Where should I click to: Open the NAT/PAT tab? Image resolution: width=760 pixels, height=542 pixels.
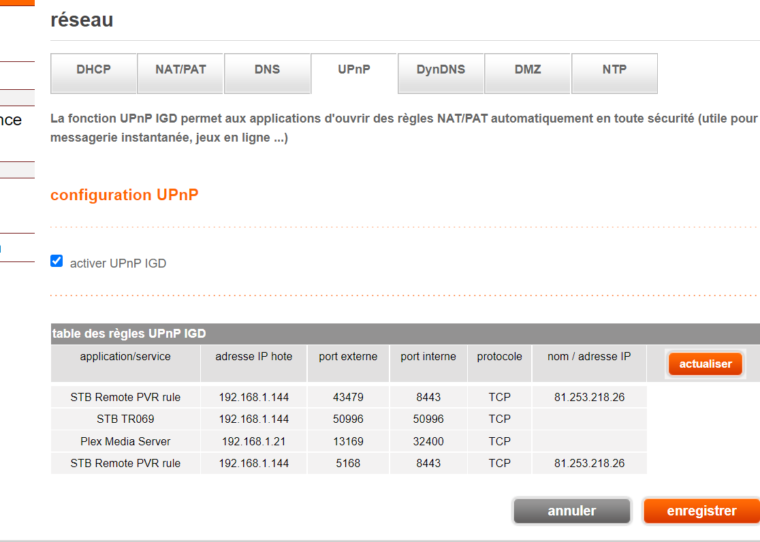[180, 70]
